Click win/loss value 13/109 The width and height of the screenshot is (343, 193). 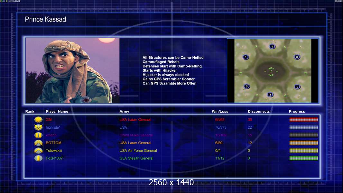pyautogui.click(x=221, y=135)
